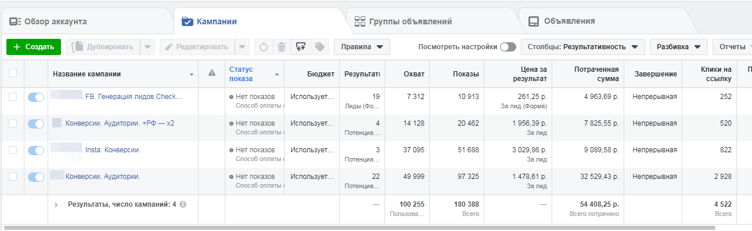Toggle the 'Посмотреть настройки' switch
752x231 pixels.
point(508,47)
